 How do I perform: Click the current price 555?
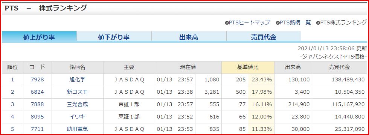215,105
